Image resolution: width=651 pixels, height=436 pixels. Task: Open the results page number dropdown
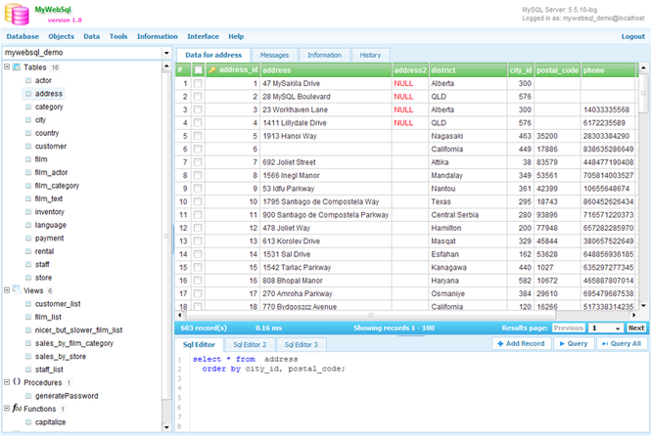pyautogui.click(x=604, y=328)
